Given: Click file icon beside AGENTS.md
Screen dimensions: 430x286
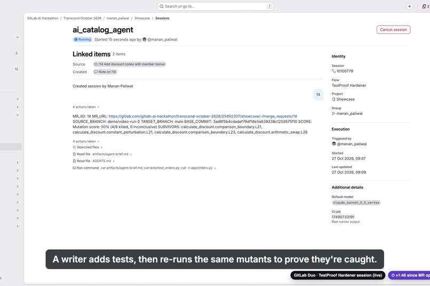Looking at the screenshot, I should (x=74, y=161).
